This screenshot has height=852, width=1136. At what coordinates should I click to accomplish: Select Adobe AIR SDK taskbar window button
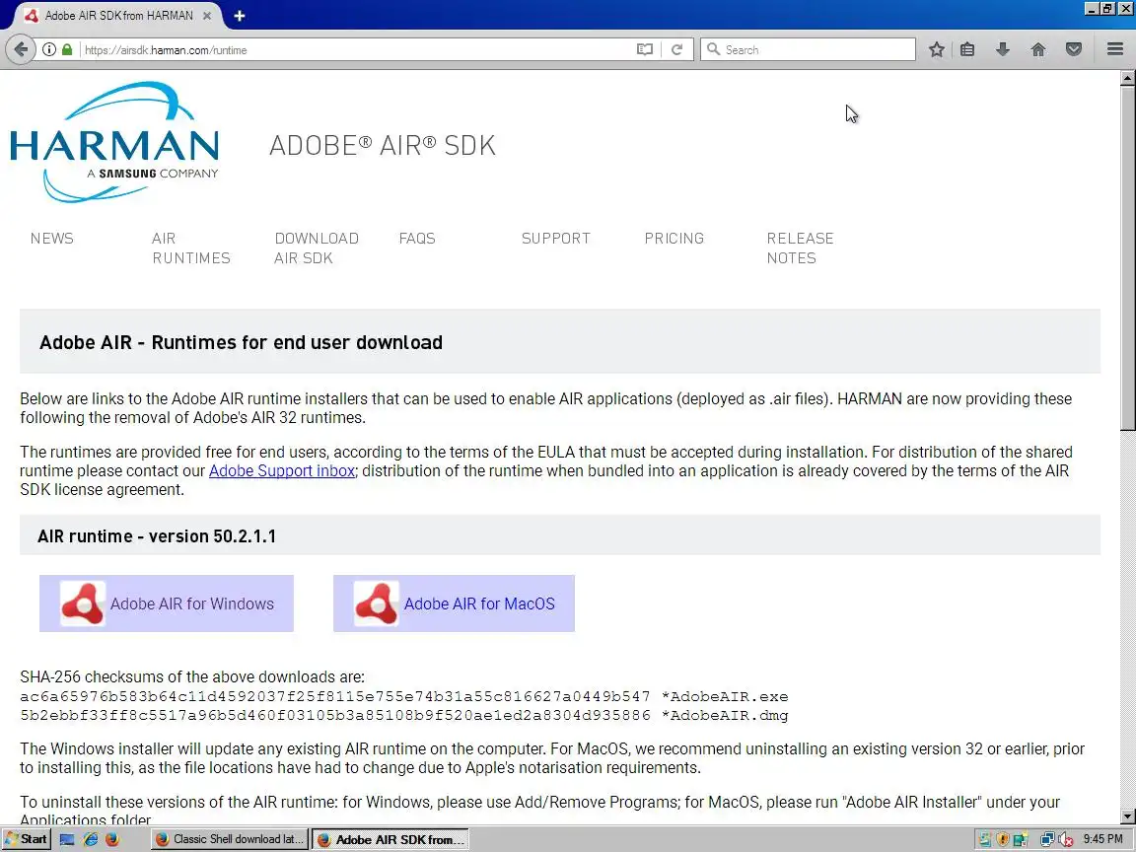tap(390, 839)
